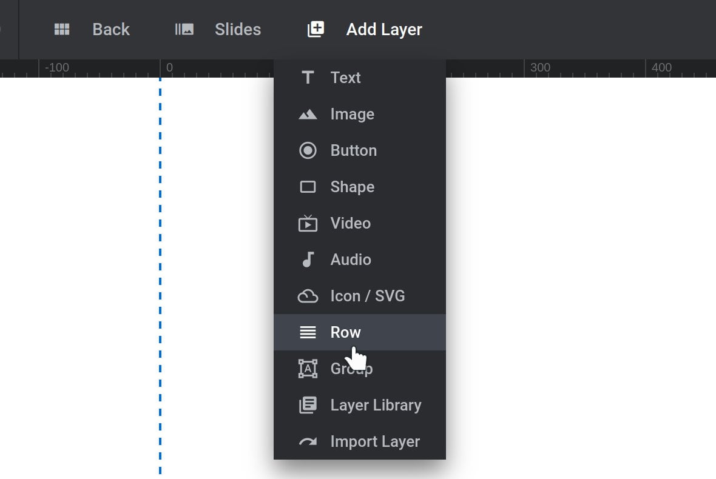
Task: Click the 400 ruler mark
Action: tap(661, 67)
